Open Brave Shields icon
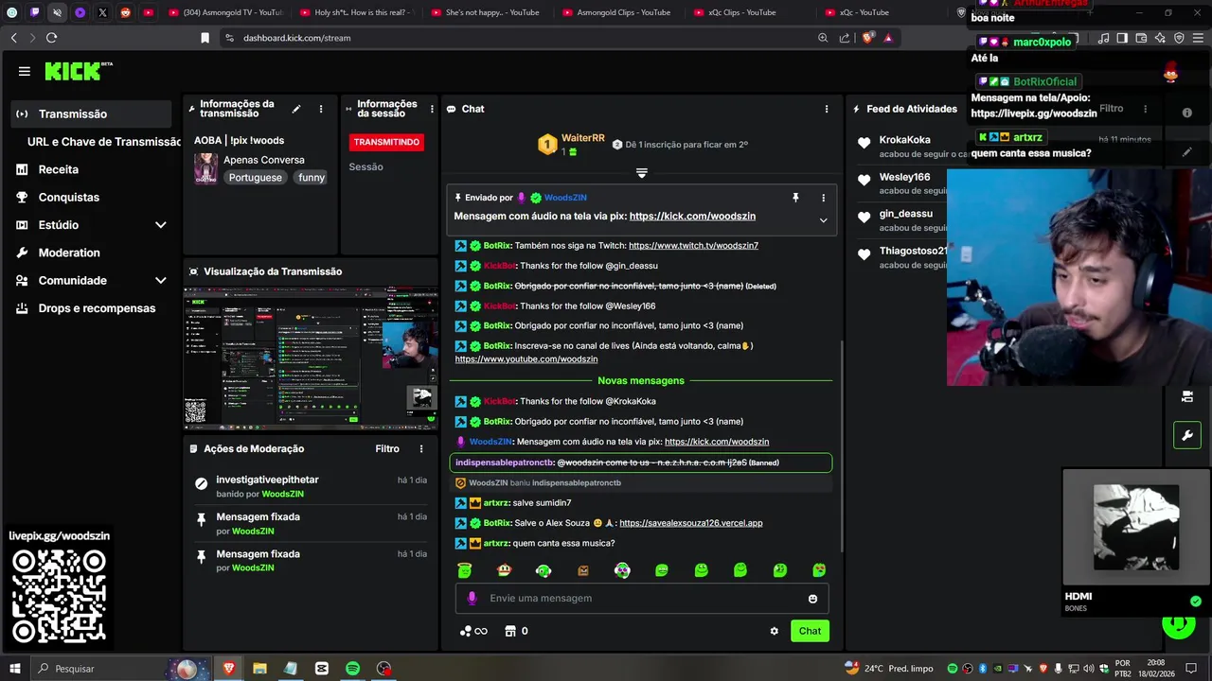 [867, 38]
